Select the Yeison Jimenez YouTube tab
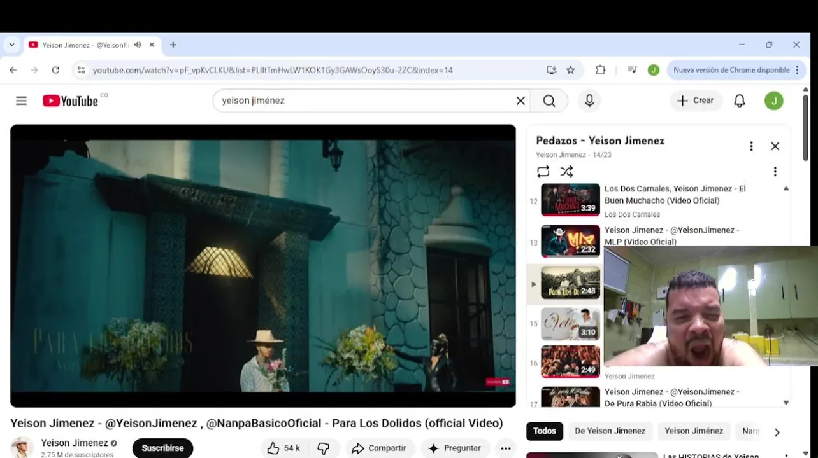Image resolution: width=818 pixels, height=458 pixels. coord(86,45)
